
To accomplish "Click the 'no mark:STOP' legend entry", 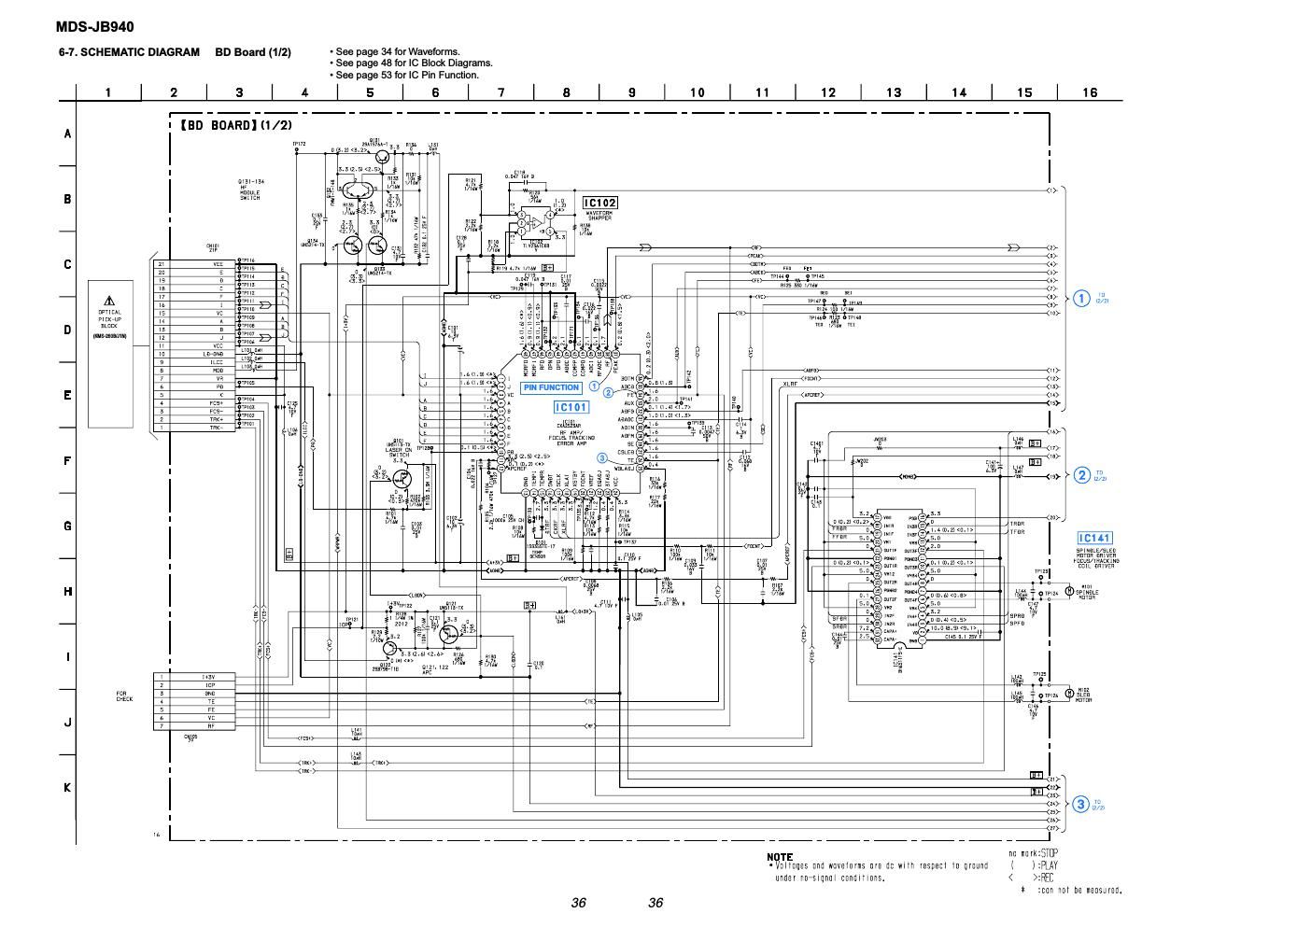I will 1034,854.
